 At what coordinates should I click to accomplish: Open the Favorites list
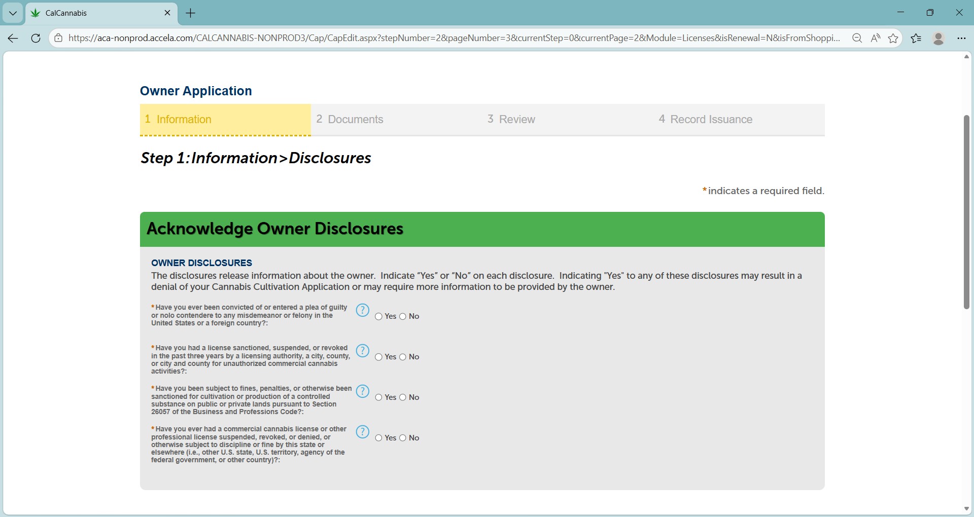916,38
